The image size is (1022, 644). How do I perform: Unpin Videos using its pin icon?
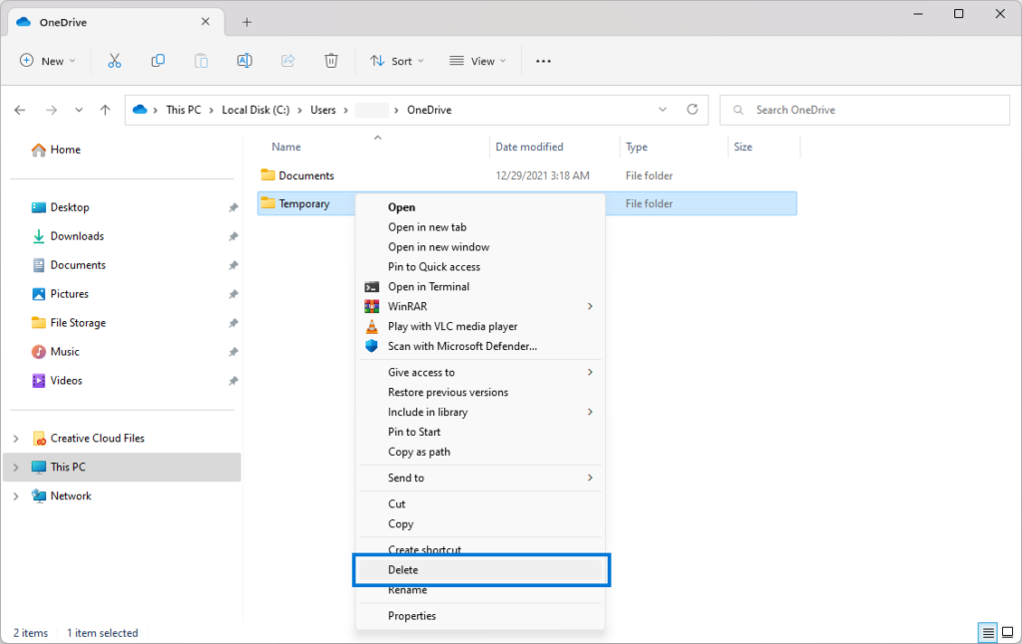pyautogui.click(x=233, y=381)
